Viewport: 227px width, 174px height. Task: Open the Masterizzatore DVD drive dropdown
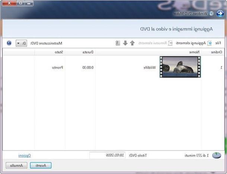[21, 43]
